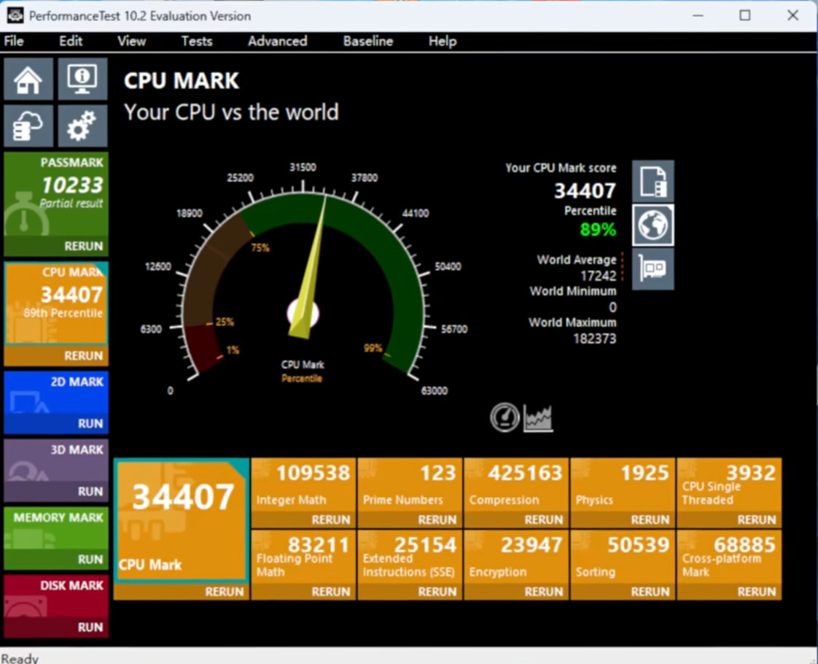Viewport: 818px width, 664px height.
Task: Click the World Maximum 182373 value
Action: 595,339
